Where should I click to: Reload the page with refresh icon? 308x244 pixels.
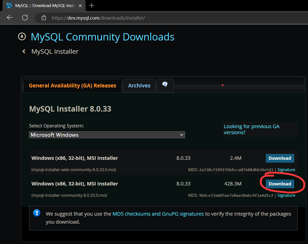tap(25, 18)
